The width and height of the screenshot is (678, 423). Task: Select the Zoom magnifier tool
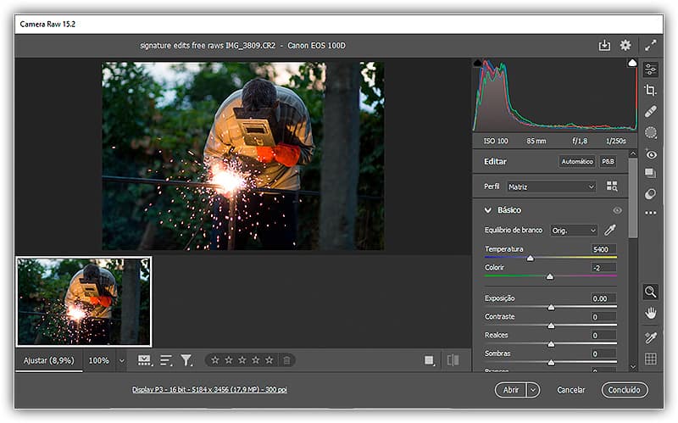pyautogui.click(x=650, y=292)
